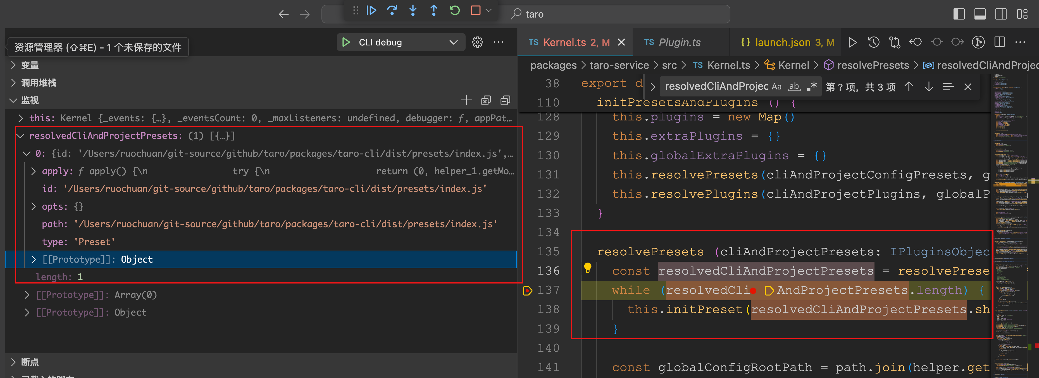Click the compare changes icon
This screenshot has height=378, width=1039.
pyautogui.click(x=895, y=42)
